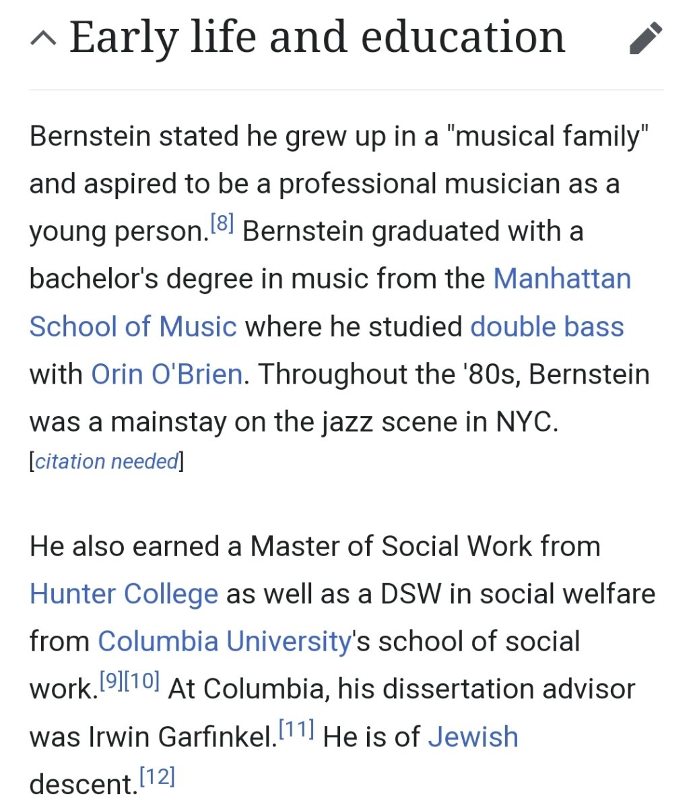Screen dimensions: 693x809
Task: Visit the Hunter College link
Action: (x=124, y=594)
